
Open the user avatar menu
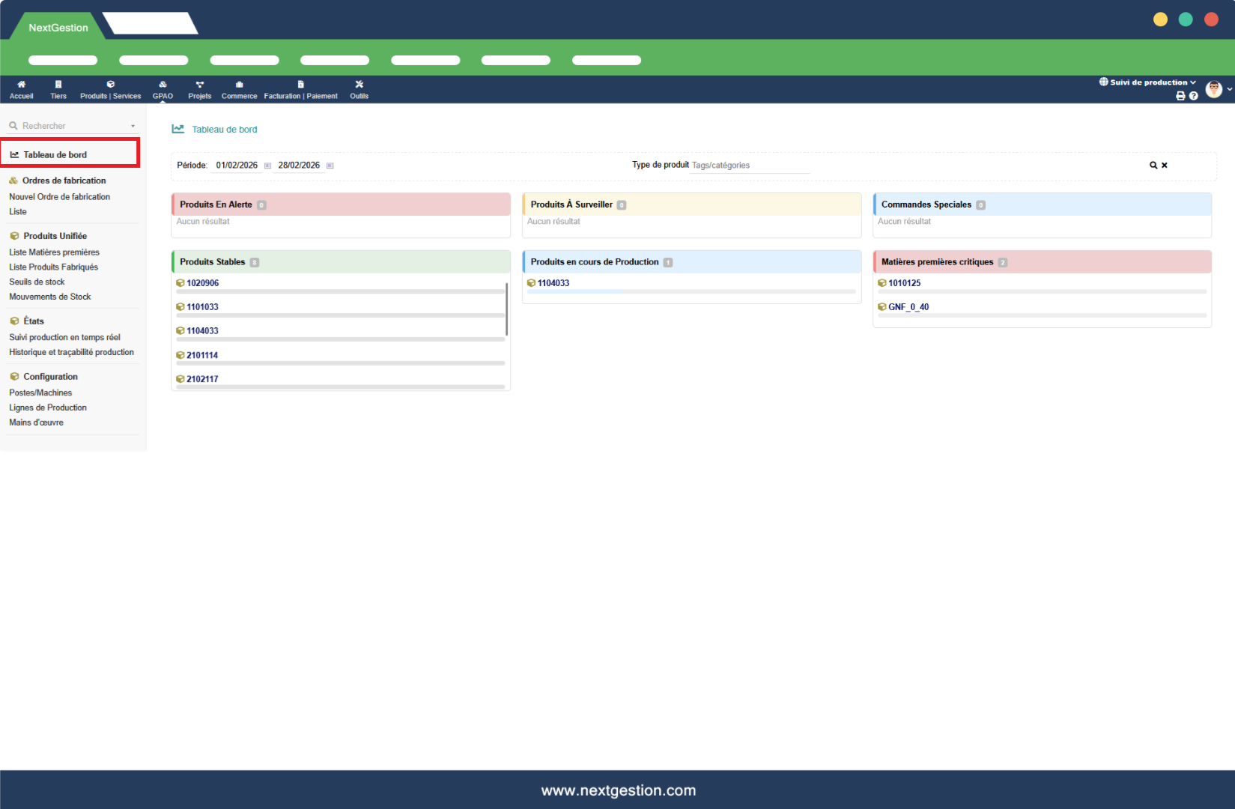pos(1214,90)
